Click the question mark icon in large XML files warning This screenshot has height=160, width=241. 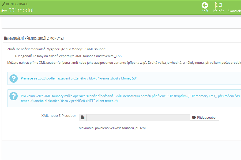pyautogui.click(x=14, y=96)
